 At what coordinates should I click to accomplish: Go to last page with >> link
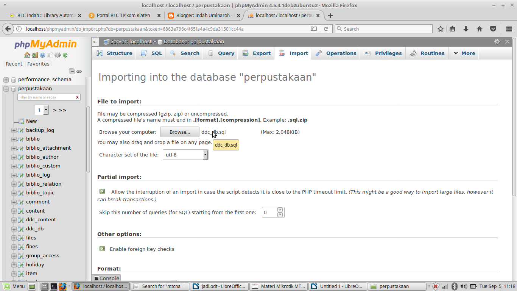point(62,110)
